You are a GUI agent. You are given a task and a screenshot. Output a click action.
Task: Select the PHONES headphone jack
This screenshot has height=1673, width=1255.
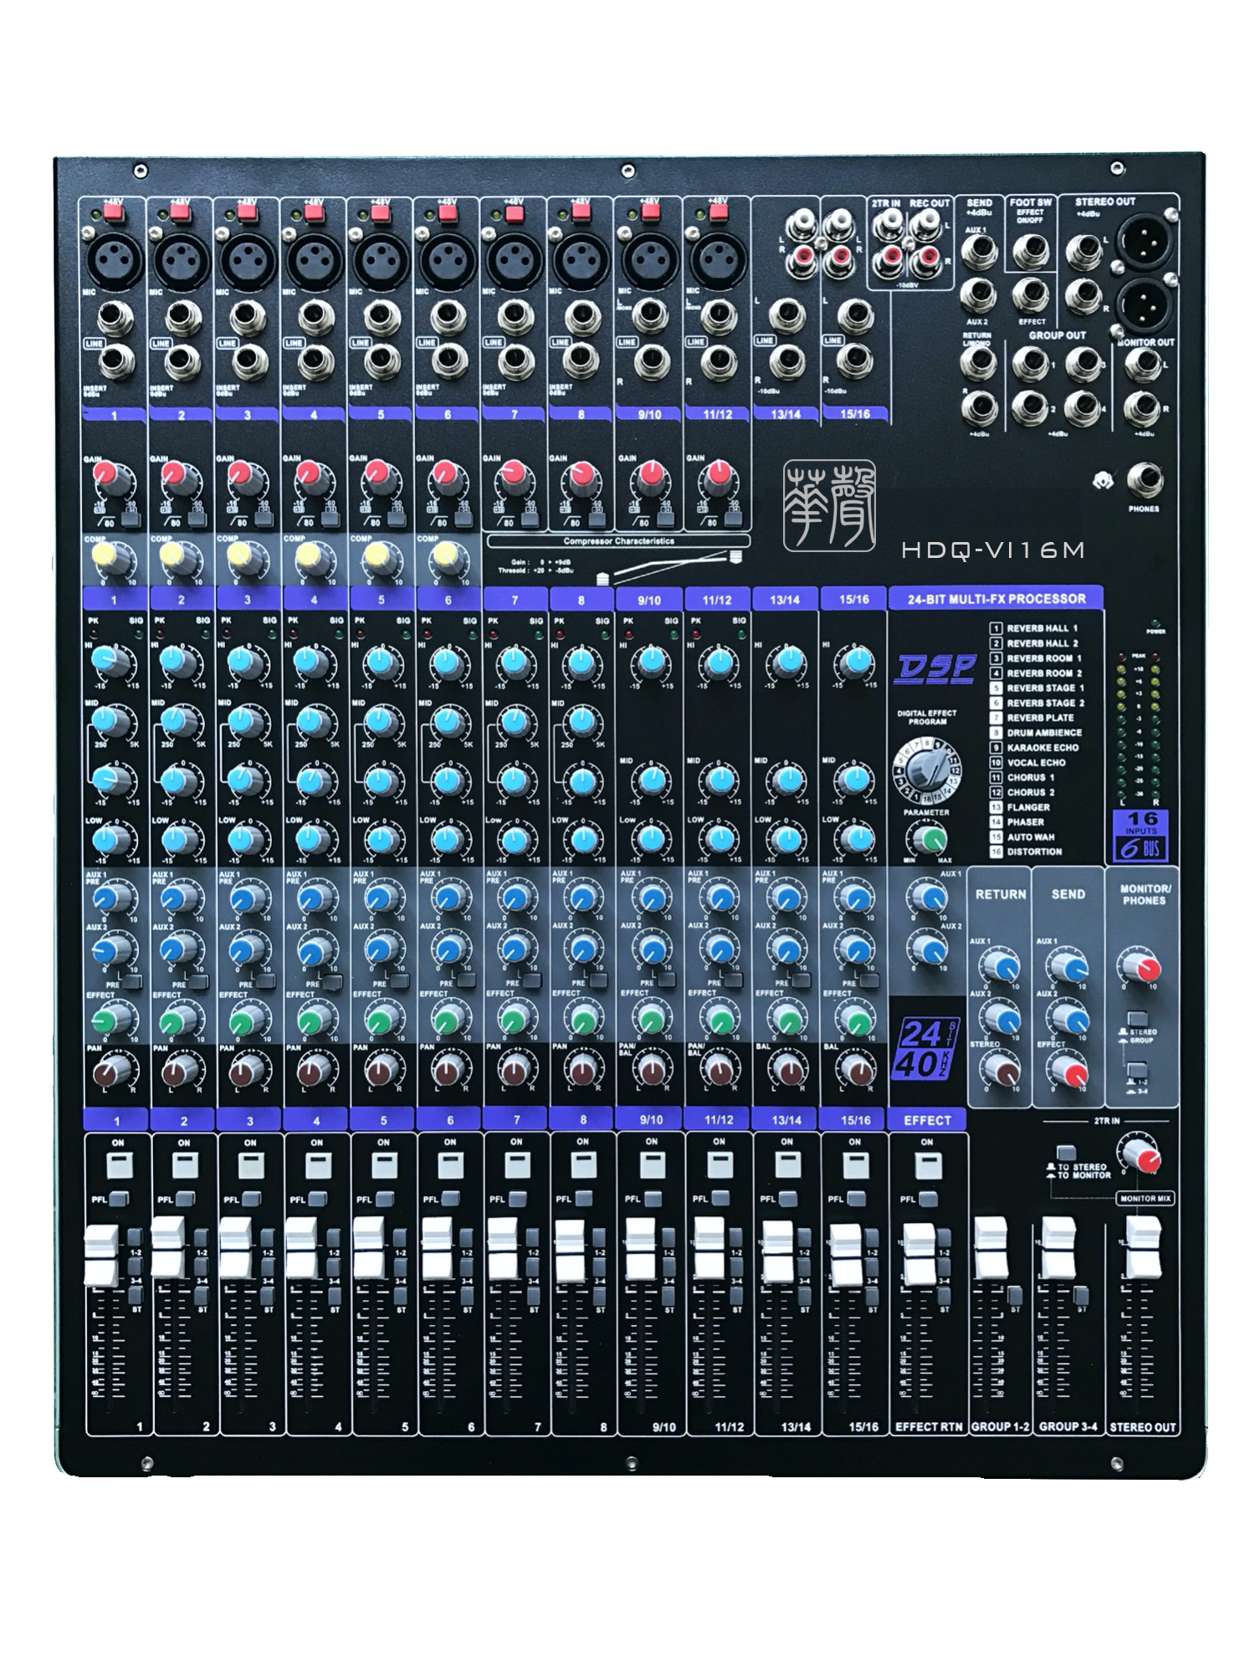1144,480
